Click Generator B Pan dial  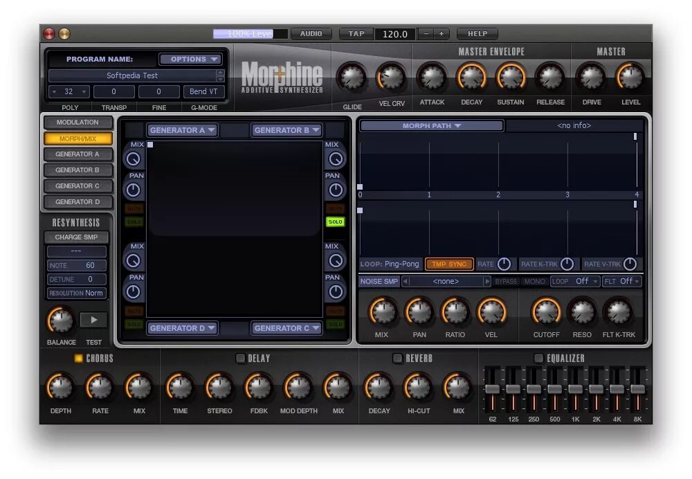[x=336, y=190]
